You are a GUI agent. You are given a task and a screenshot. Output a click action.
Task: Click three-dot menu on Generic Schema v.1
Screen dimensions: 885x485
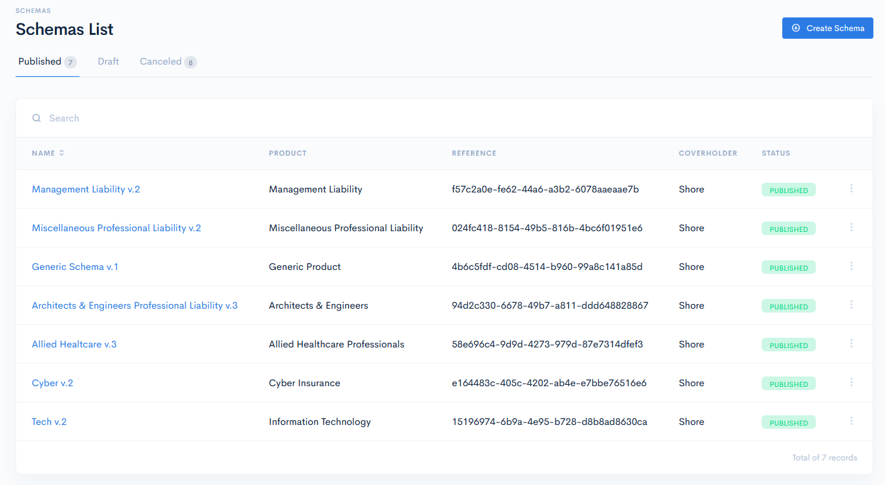[851, 266]
